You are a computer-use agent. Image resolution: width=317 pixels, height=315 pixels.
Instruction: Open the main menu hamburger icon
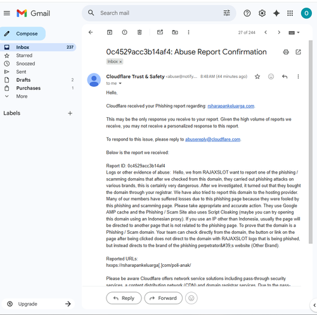coord(7,13)
